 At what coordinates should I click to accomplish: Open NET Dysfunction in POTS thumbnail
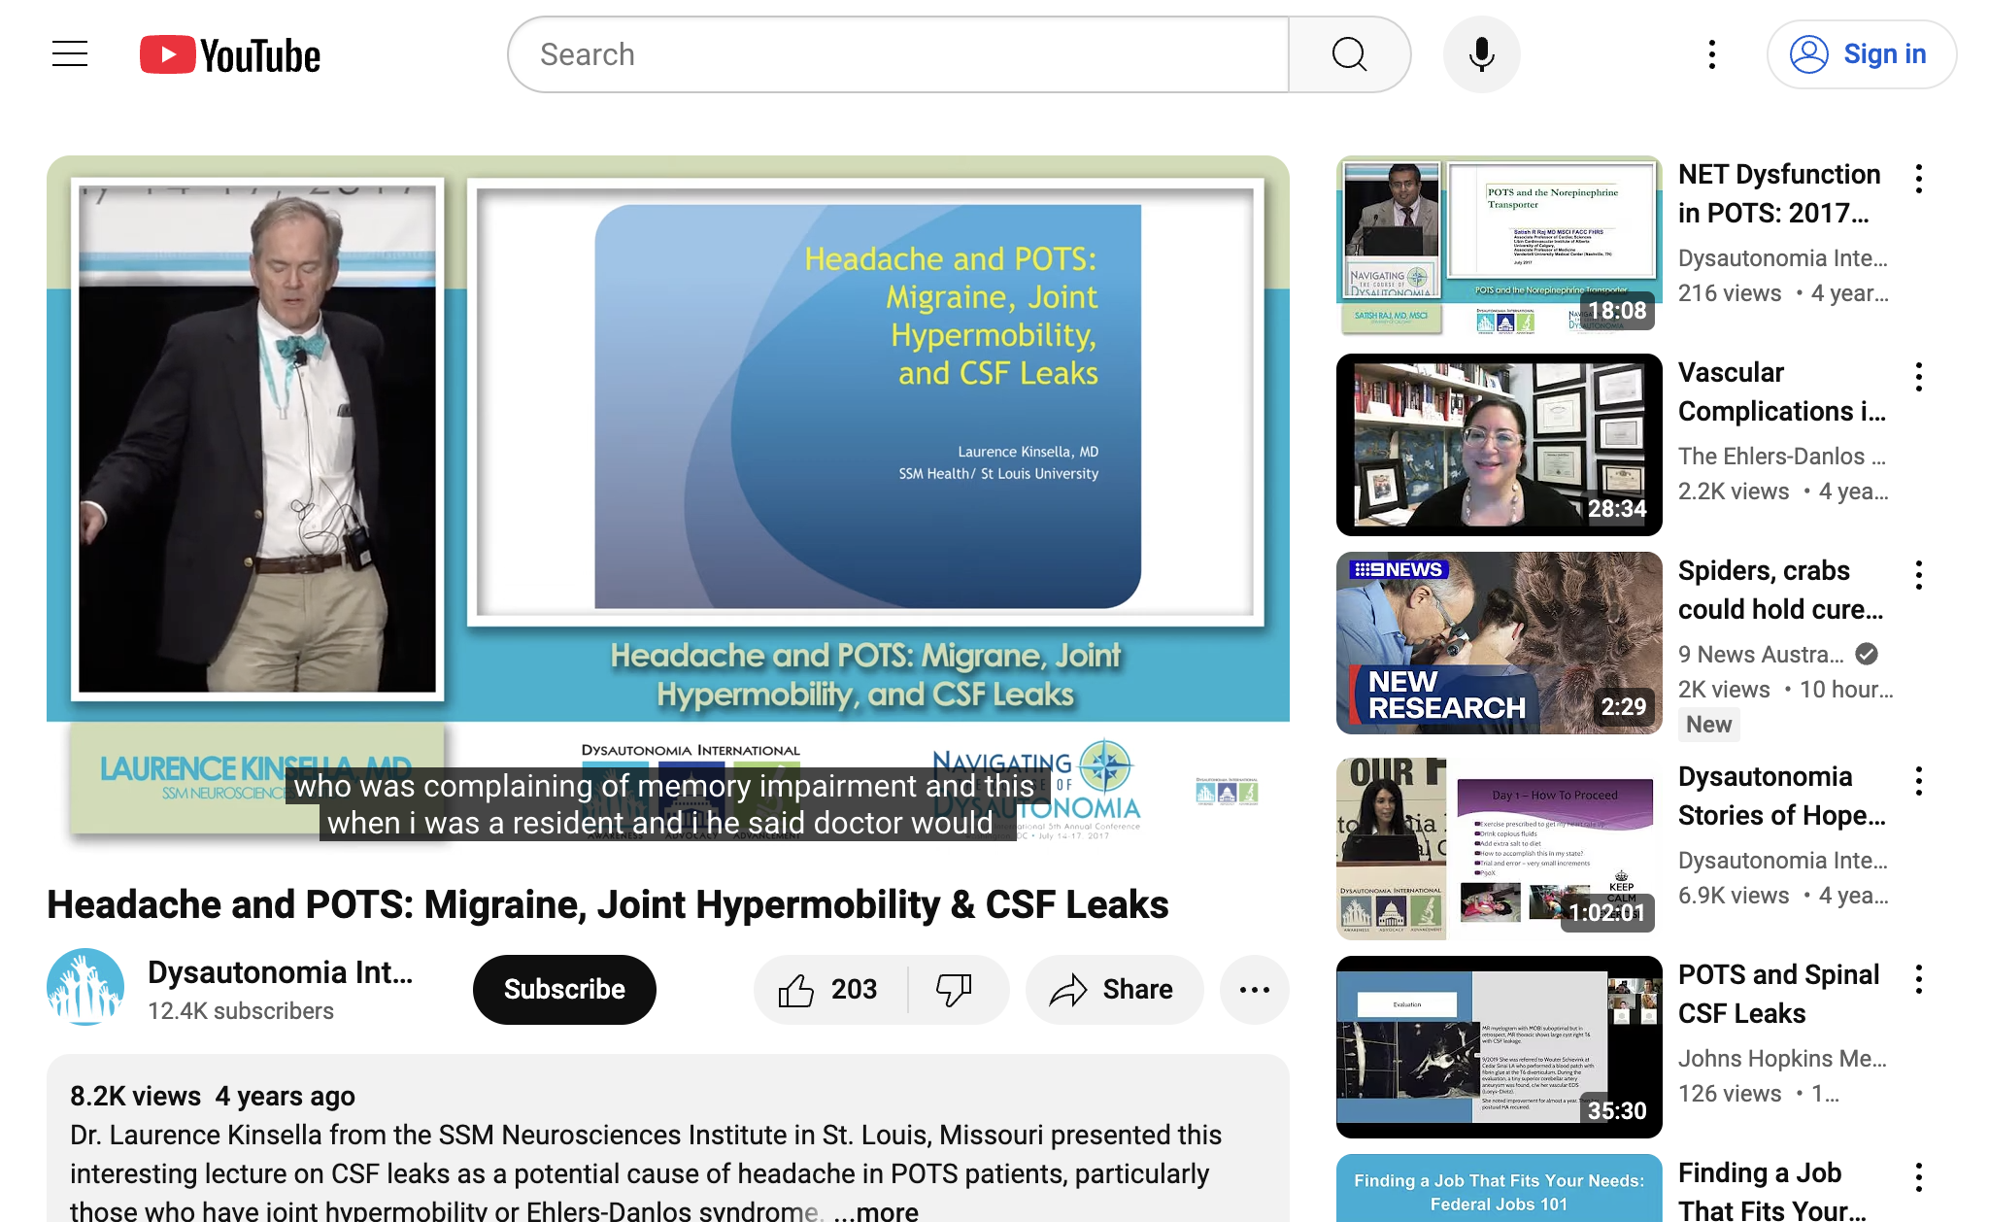1500,247
